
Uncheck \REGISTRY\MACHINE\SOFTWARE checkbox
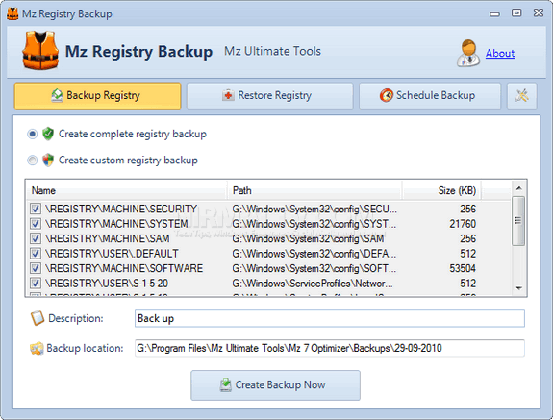[36, 268]
